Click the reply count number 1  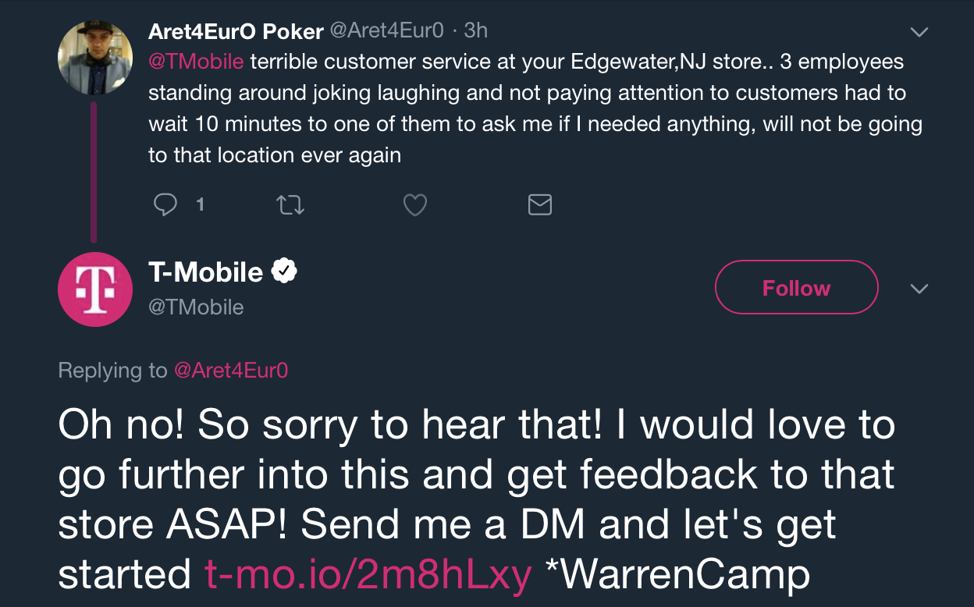tap(201, 204)
